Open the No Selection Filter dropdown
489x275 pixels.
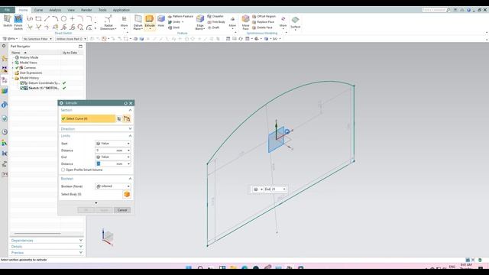pos(37,39)
